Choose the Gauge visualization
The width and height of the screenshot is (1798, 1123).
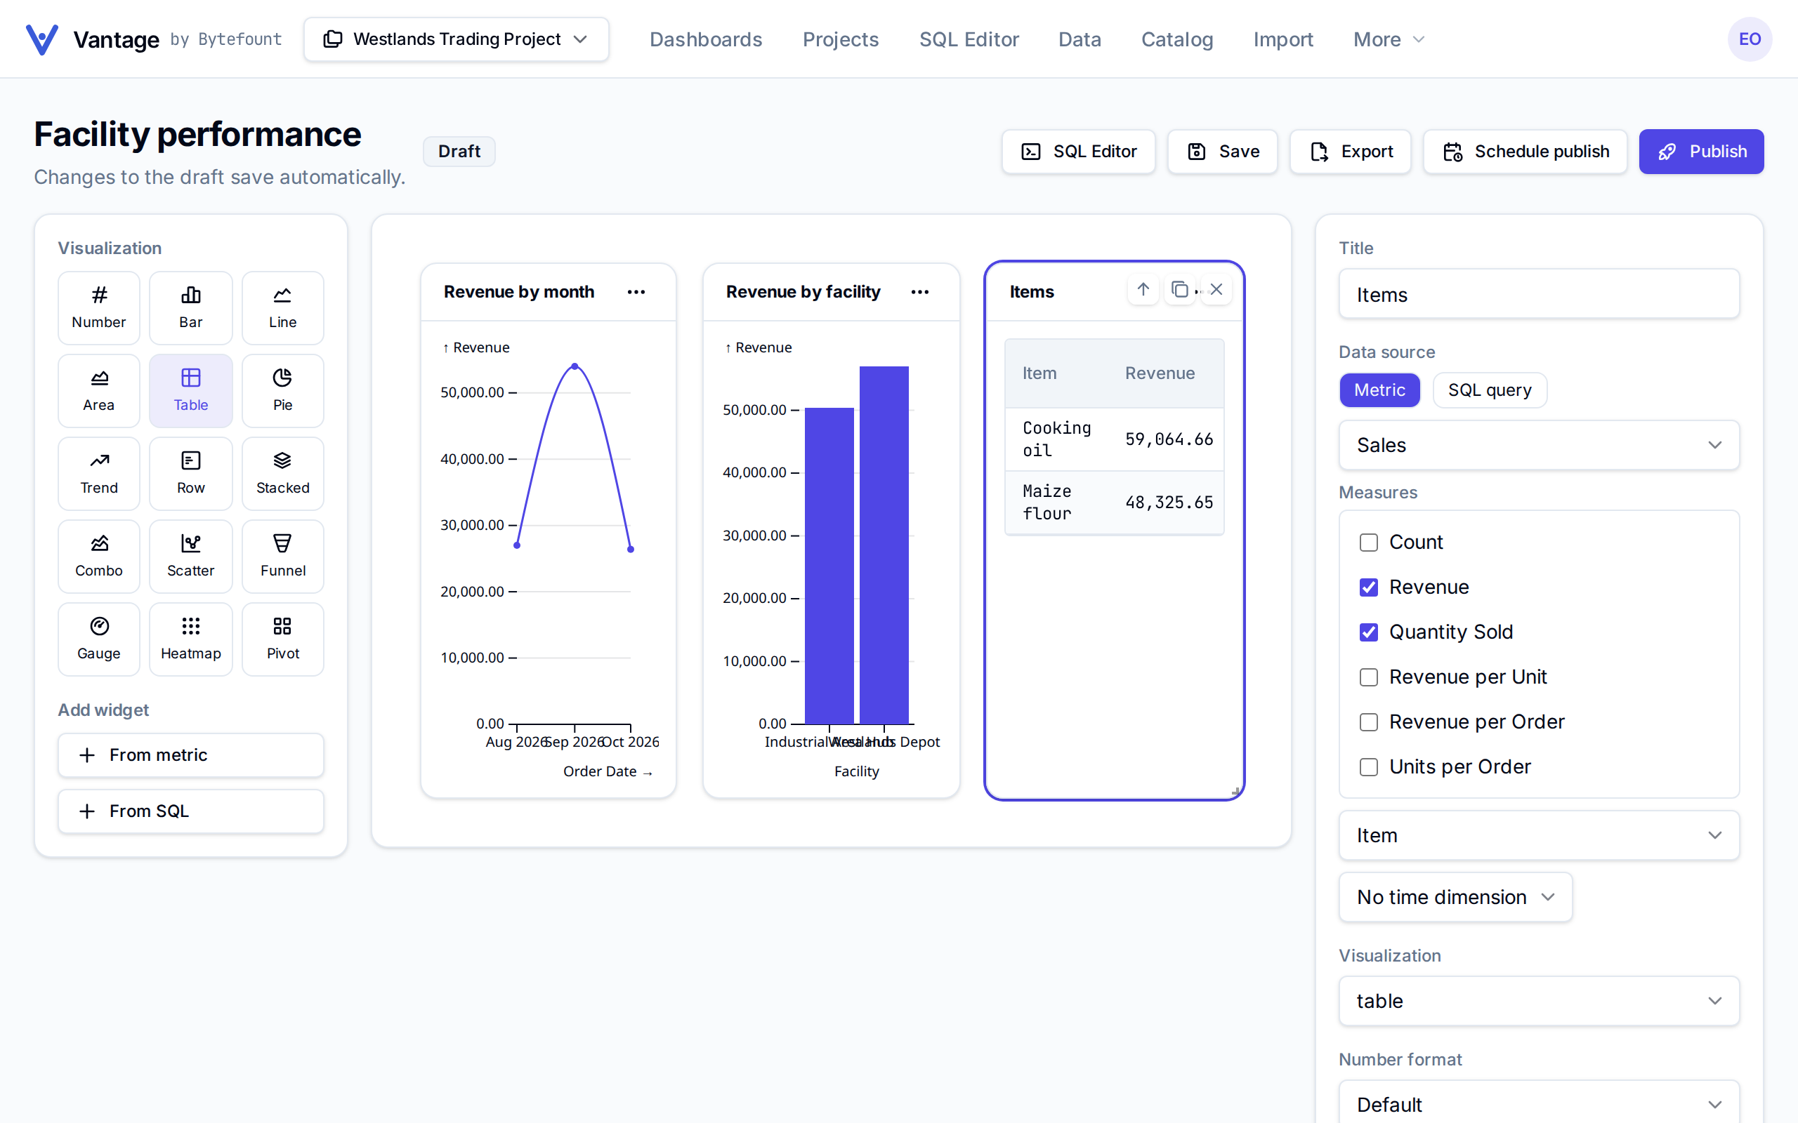coord(99,639)
